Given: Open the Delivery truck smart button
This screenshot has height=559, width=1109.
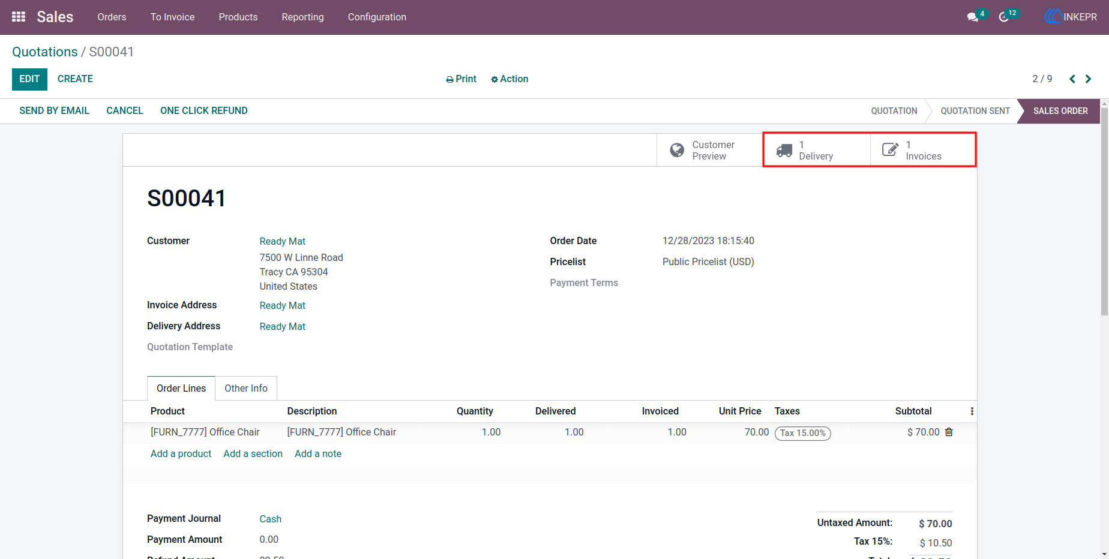Looking at the screenshot, I should 817,150.
